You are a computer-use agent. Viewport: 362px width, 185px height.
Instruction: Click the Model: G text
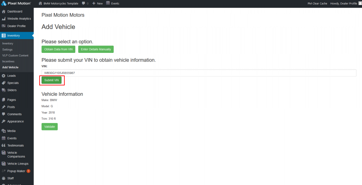[47, 106]
